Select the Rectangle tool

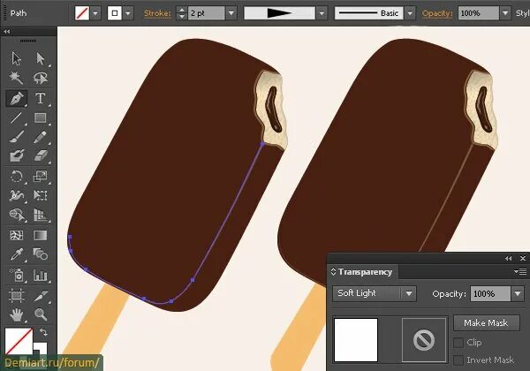click(x=41, y=117)
